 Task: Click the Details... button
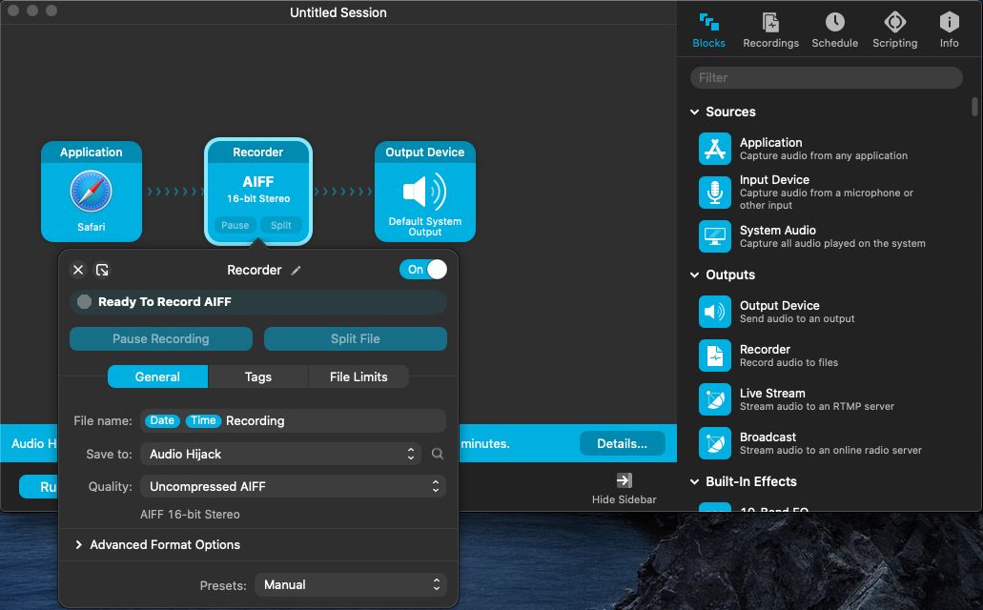coord(622,443)
